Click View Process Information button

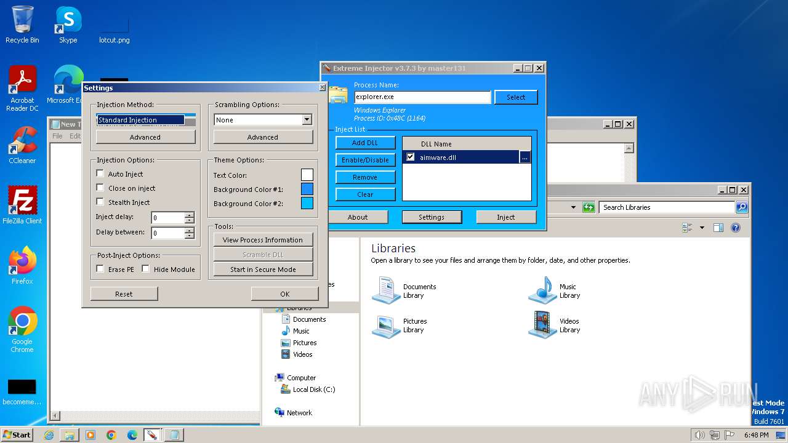[263, 240]
